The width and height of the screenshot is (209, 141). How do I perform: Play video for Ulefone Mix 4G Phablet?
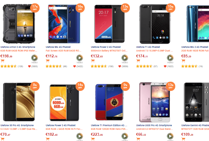pyautogui.click(x=80, y=58)
